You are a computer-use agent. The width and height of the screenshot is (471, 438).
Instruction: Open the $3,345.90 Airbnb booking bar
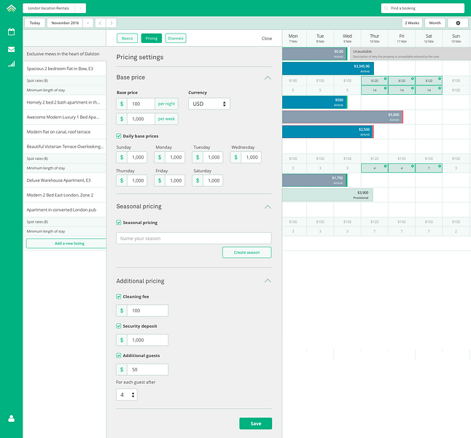327,69
